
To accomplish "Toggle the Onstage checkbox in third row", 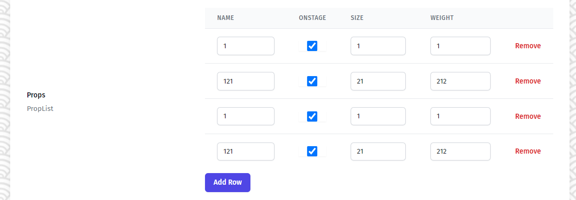I will (312, 116).
